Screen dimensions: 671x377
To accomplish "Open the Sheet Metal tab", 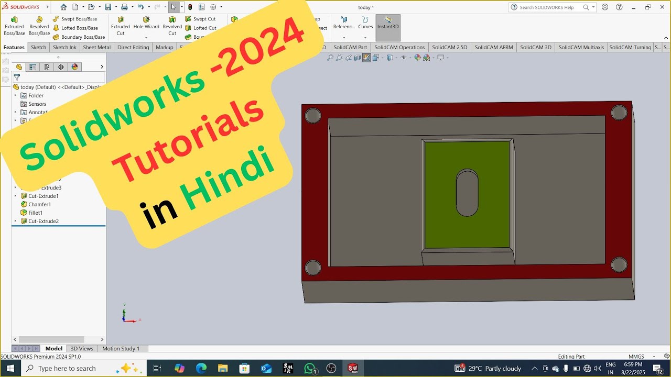I will point(97,47).
